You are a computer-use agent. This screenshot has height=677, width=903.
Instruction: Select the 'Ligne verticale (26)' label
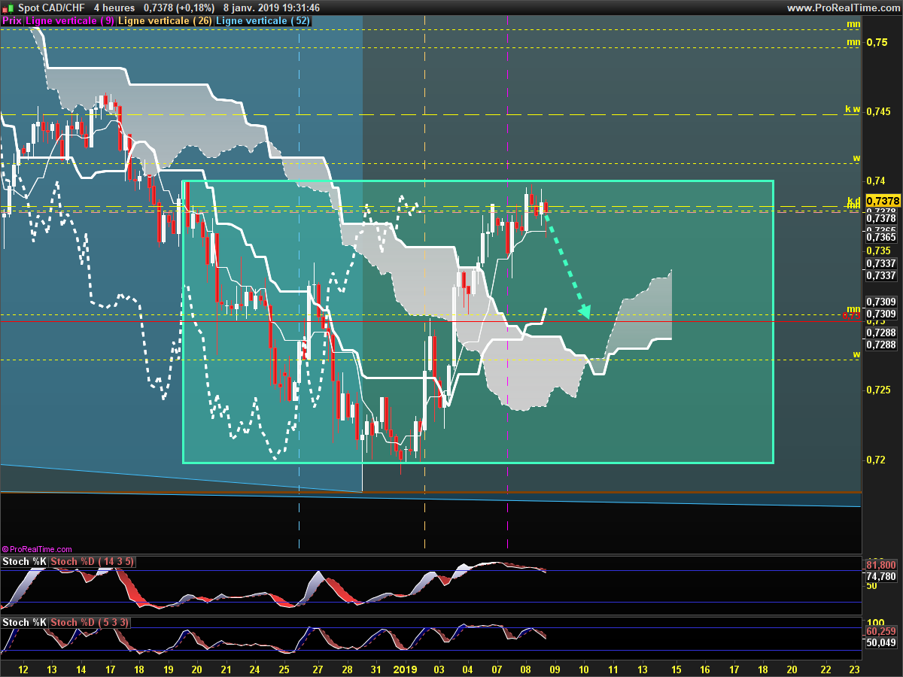[x=164, y=21]
